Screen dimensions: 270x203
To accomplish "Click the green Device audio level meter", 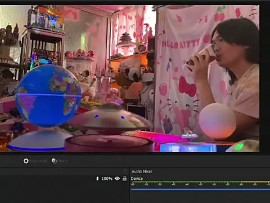I will click(x=200, y=182).
